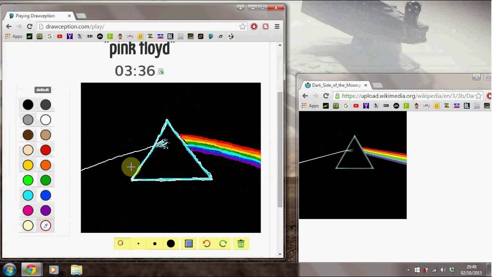The image size is (492, 277).
Task: Open the BL bookmark in Drawception window
Action: 170,37
